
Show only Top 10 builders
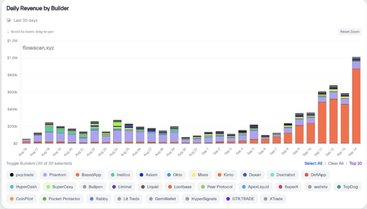(x=355, y=163)
